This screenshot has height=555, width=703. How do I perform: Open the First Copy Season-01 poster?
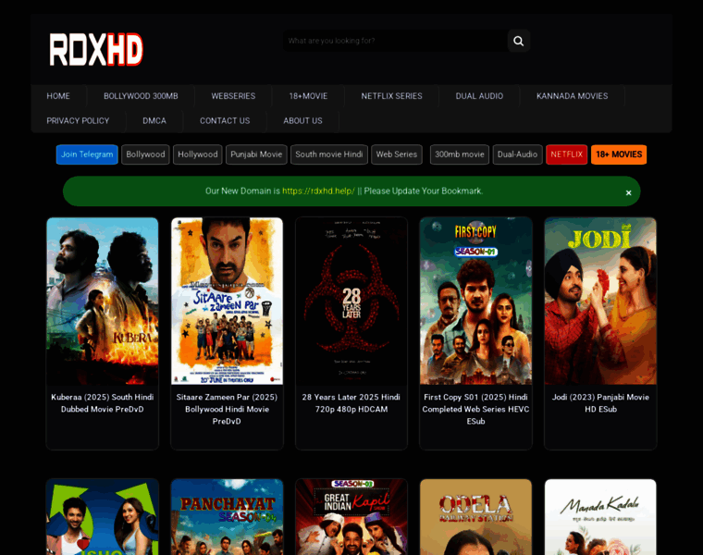coord(475,301)
